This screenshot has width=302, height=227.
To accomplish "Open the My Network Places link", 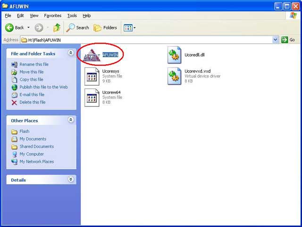I will click(x=37, y=162).
